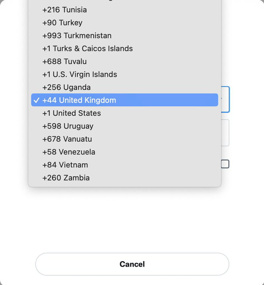Select +1 U.S. Virgin Islands

[x=80, y=74]
